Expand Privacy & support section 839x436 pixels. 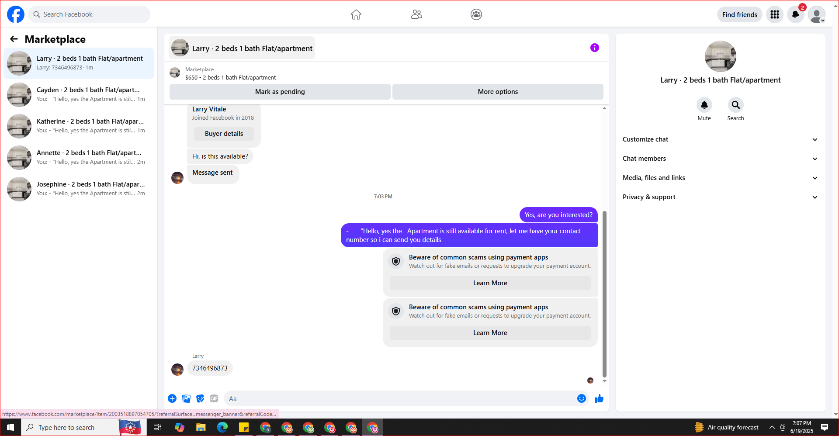(x=720, y=197)
